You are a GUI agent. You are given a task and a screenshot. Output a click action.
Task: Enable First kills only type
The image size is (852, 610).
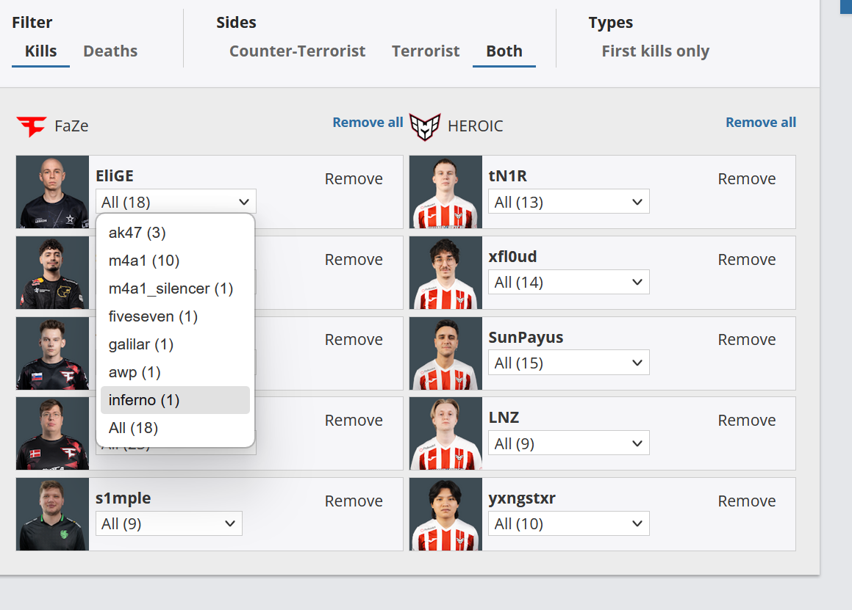(655, 51)
